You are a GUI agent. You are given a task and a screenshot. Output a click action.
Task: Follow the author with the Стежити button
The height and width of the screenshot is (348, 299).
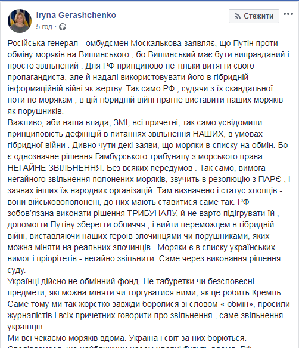tap(254, 16)
